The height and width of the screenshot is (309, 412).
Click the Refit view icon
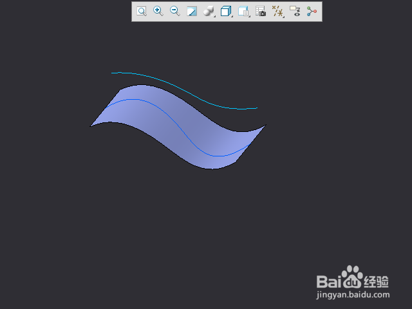pos(142,12)
